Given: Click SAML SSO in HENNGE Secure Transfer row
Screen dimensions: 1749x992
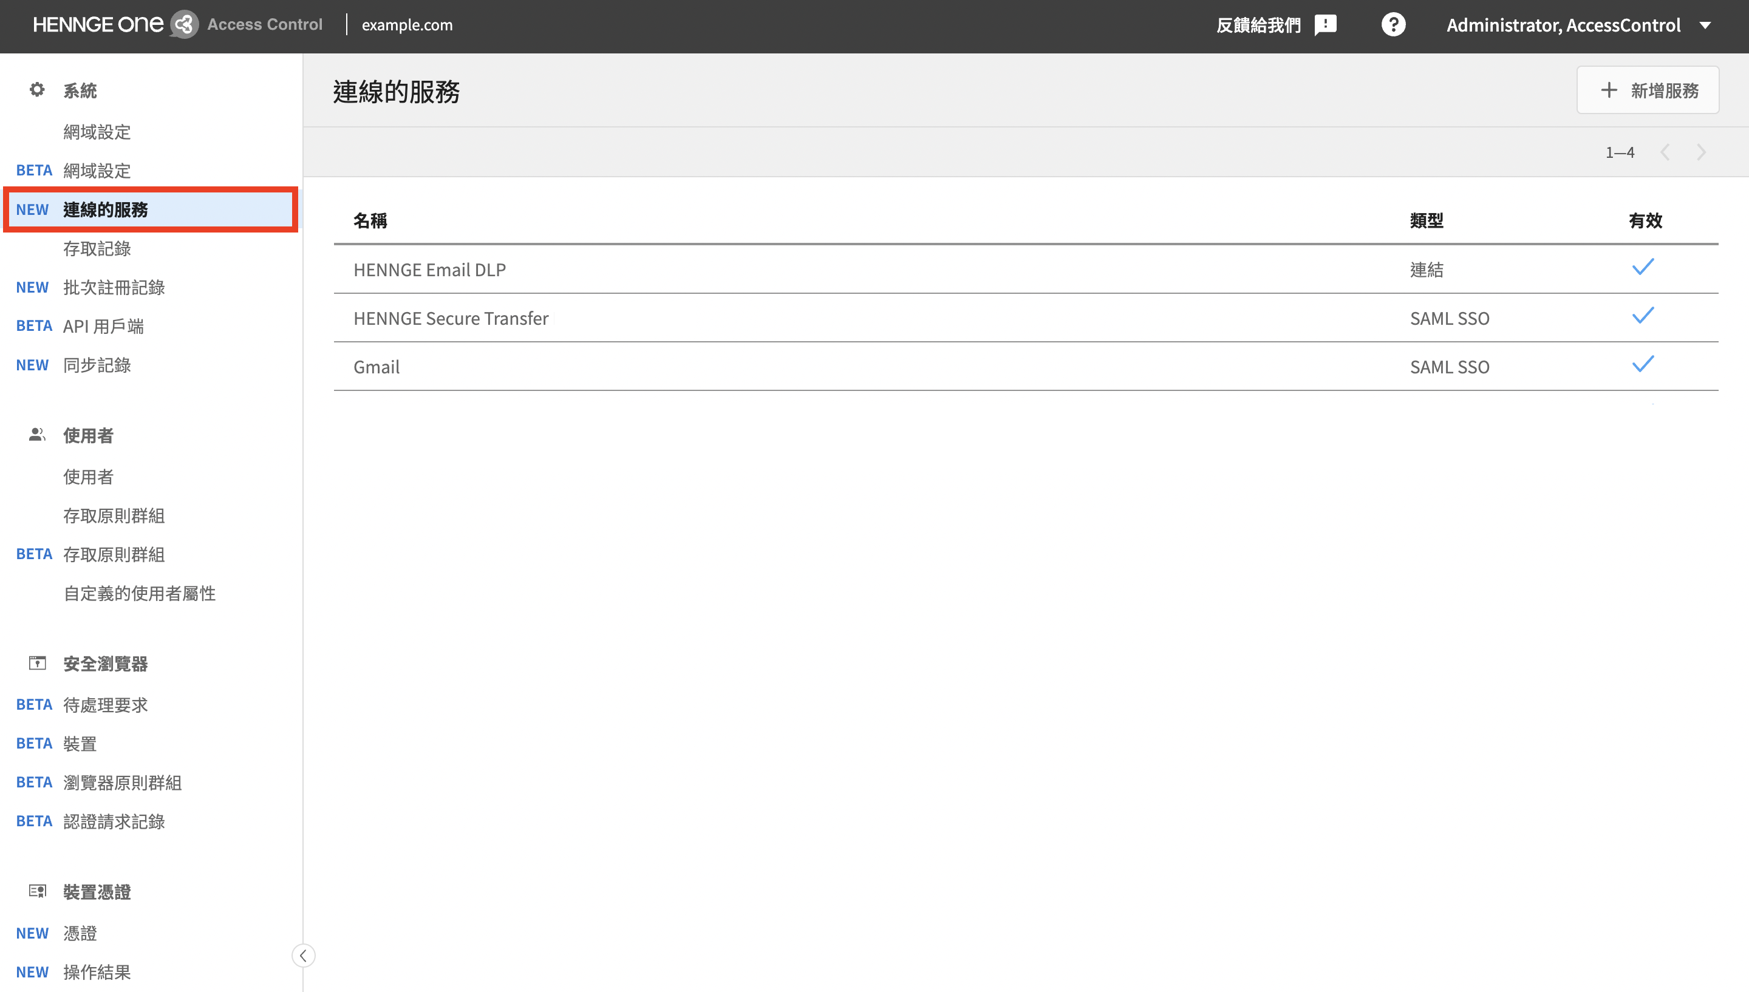Looking at the screenshot, I should (1449, 318).
